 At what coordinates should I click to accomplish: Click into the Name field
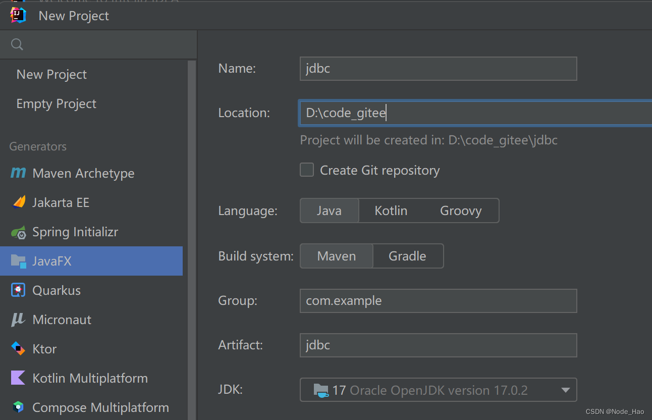coord(438,68)
